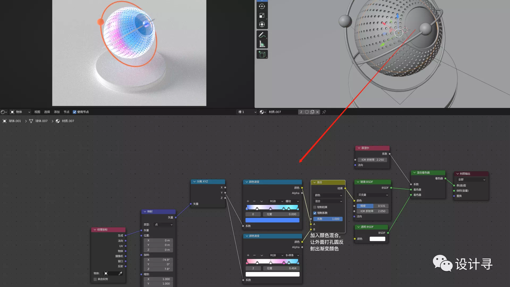Click the IOR 折射率 2.250 field in 菲涅尔
This screenshot has height=287, width=510.
point(372,160)
